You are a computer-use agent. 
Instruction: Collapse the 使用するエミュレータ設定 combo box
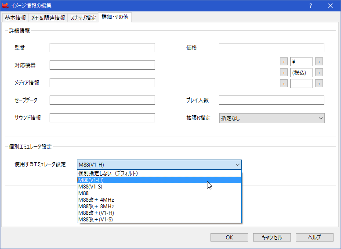(237, 164)
